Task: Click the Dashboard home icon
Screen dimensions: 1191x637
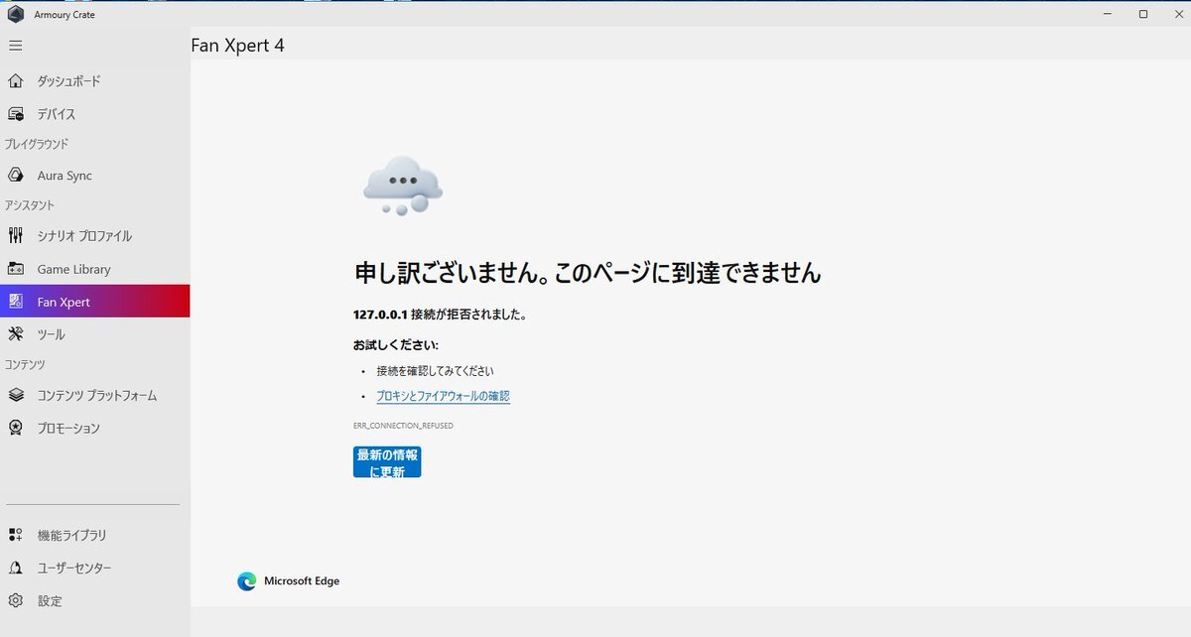Action: [x=16, y=81]
